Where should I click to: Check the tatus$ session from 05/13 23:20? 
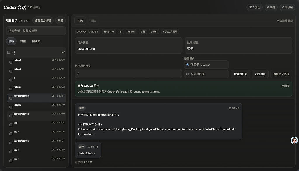[11, 62]
